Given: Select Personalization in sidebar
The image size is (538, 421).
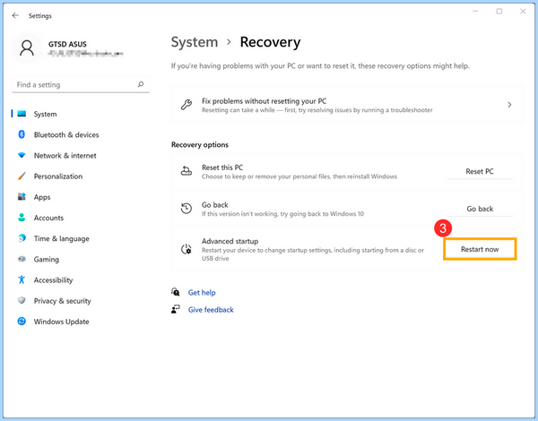Looking at the screenshot, I should (81, 176).
